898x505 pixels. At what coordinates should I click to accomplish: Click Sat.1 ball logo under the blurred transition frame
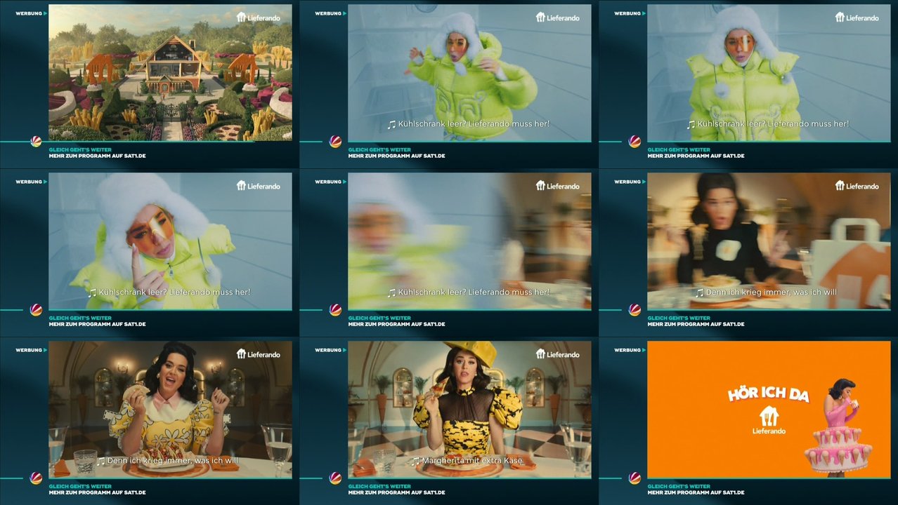pyautogui.click(x=336, y=309)
